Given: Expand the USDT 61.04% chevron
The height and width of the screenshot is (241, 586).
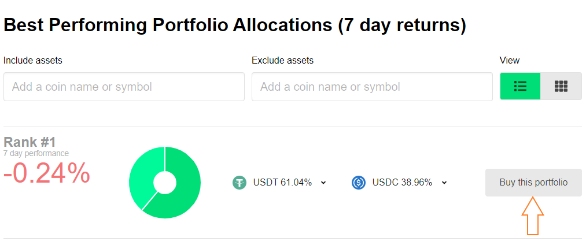Looking at the screenshot, I should point(323,183).
